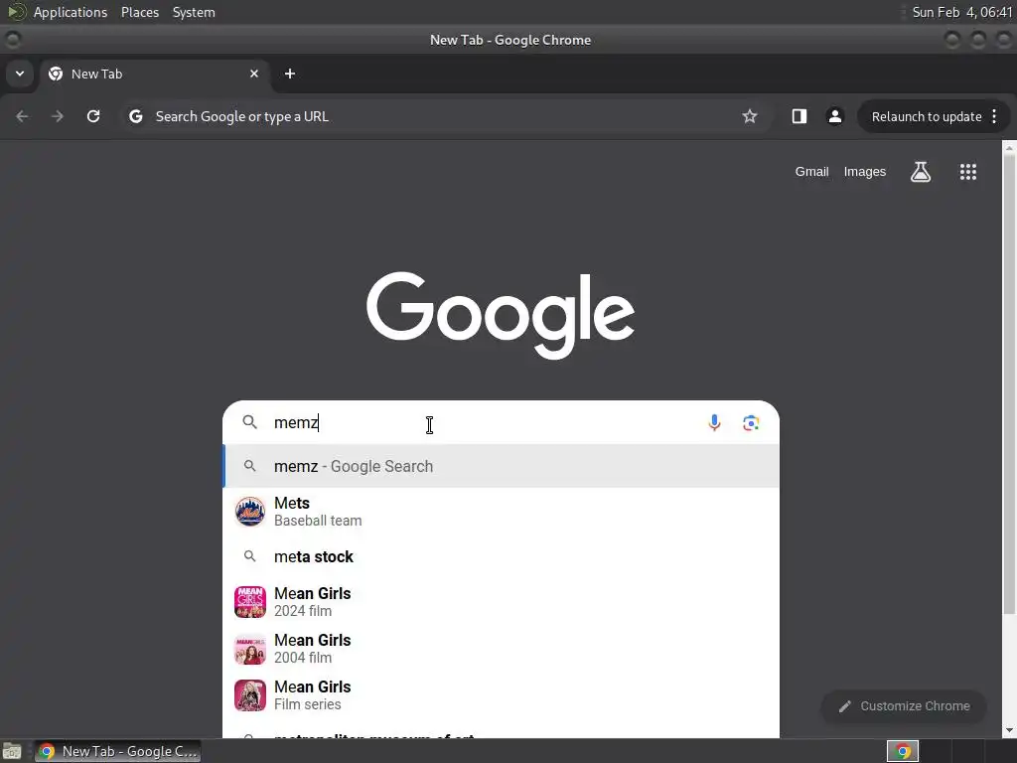Close the New Tab tab
The width and height of the screenshot is (1017, 763).
(254, 74)
